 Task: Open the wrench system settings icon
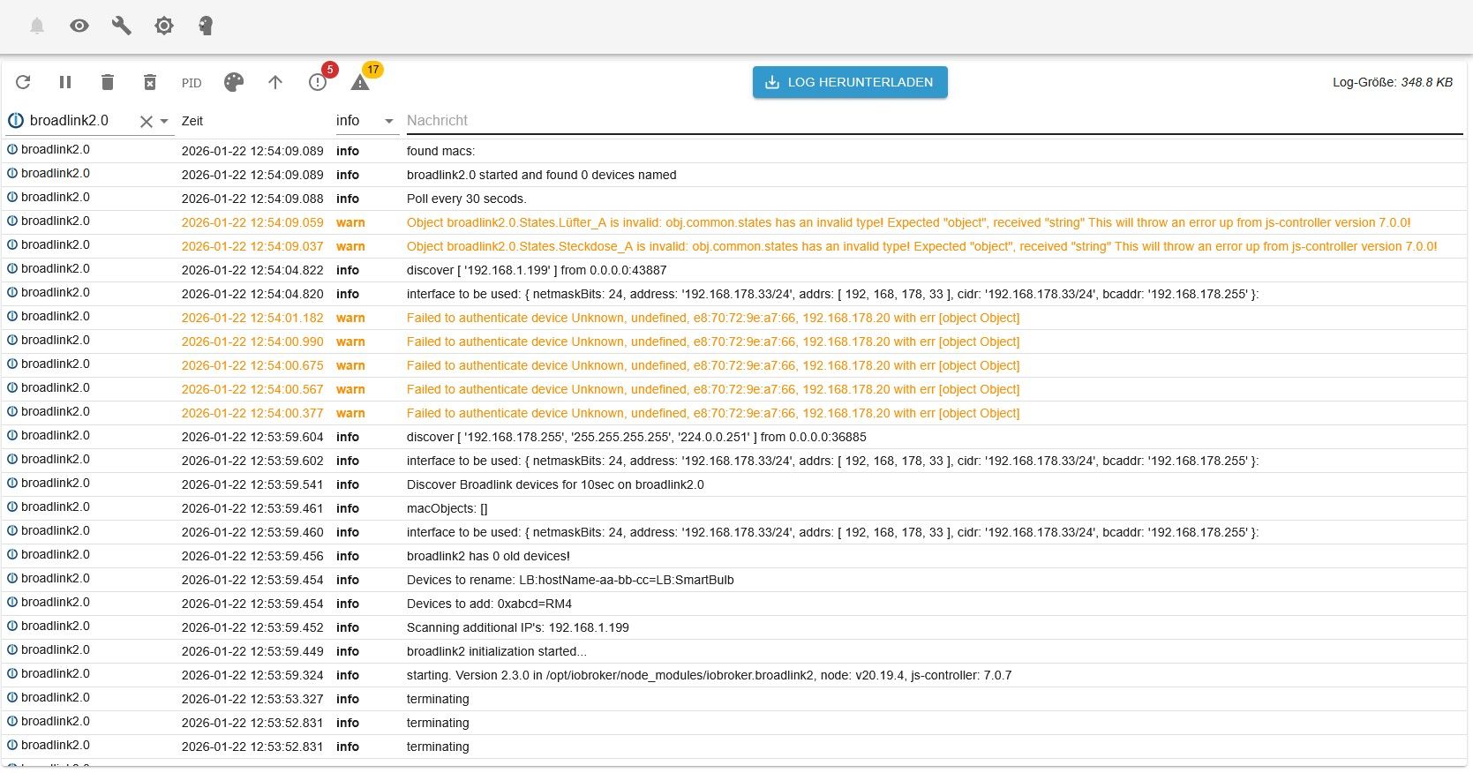pyautogui.click(x=122, y=26)
